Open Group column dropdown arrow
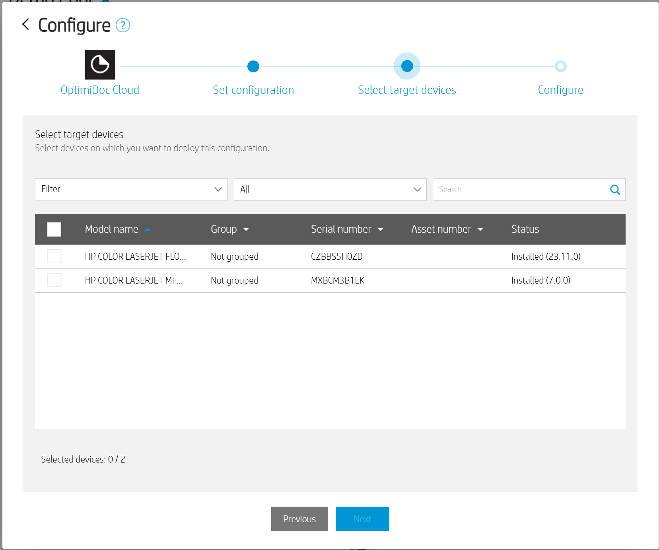This screenshot has height=550, width=659. pyautogui.click(x=246, y=229)
